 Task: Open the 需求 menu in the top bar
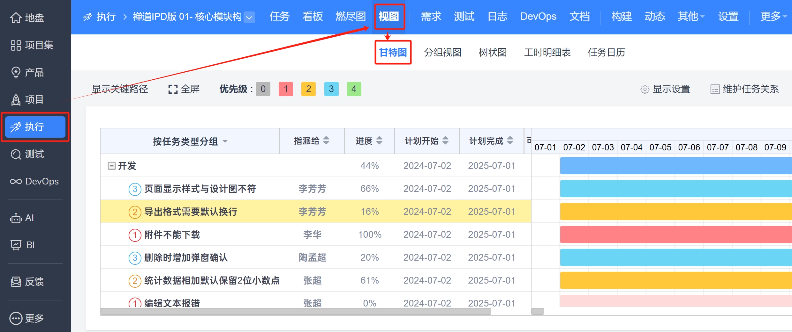coord(431,17)
